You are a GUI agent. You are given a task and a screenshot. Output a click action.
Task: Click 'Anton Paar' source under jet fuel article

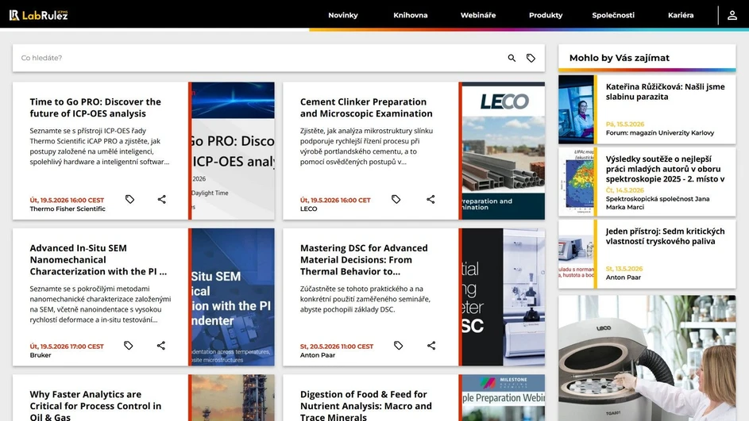(624, 277)
